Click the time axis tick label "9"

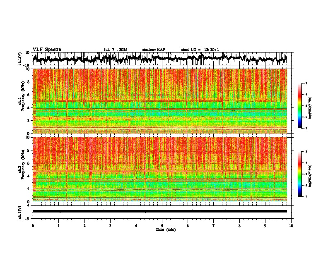click(x=265, y=226)
